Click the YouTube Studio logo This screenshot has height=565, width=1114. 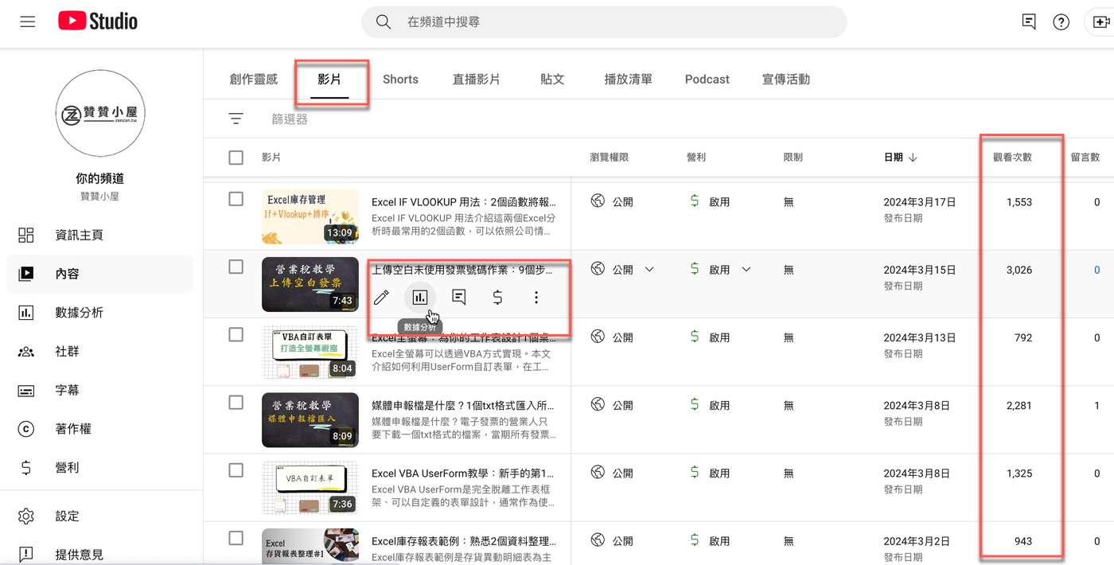click(x=98, y=21)
